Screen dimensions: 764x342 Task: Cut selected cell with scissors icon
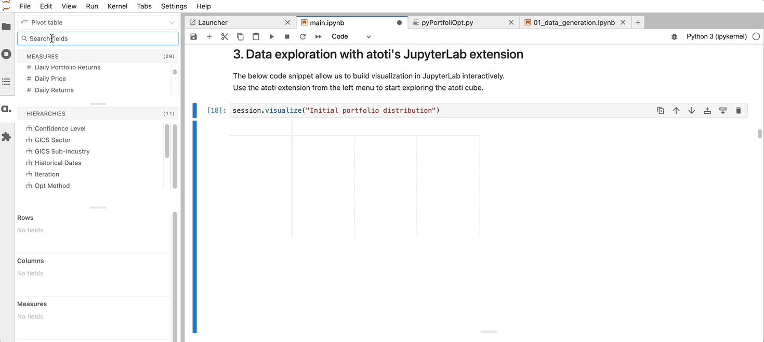coord(225,36)
